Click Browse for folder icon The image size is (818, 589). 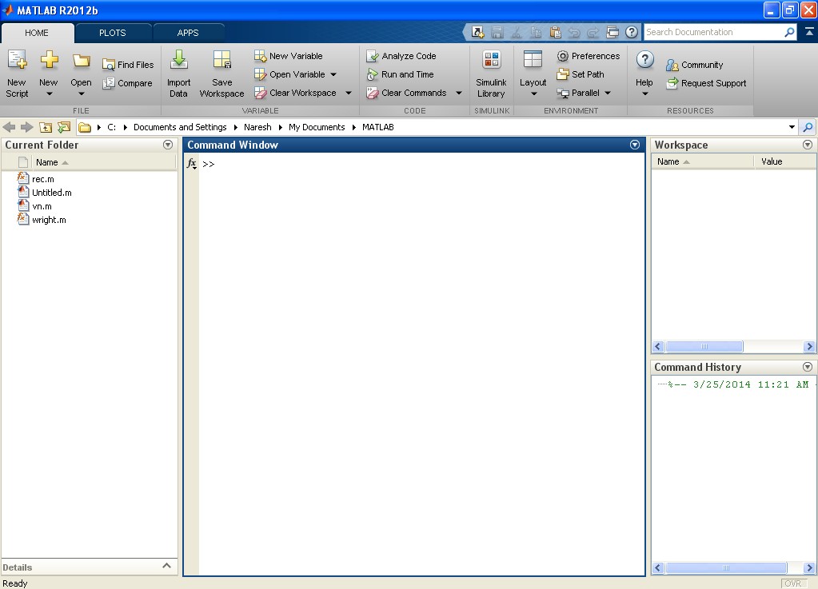pyautogui.click(x=64, y=127)
